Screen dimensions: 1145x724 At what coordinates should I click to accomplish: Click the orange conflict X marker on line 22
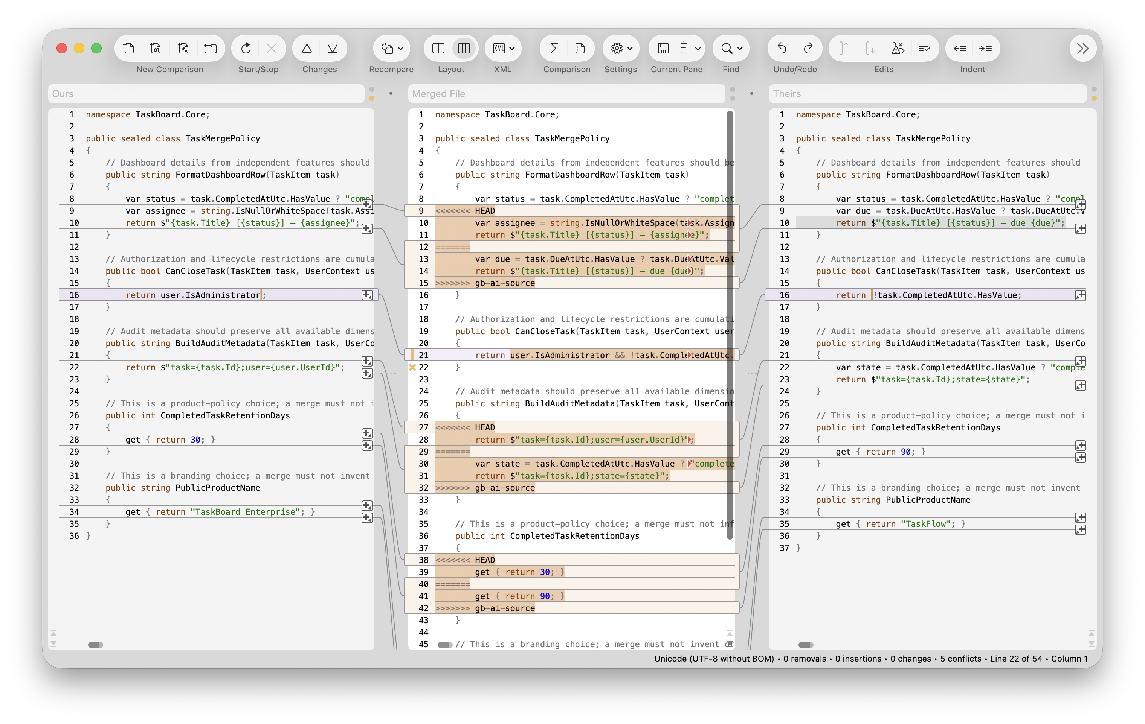tap(412, 367)
